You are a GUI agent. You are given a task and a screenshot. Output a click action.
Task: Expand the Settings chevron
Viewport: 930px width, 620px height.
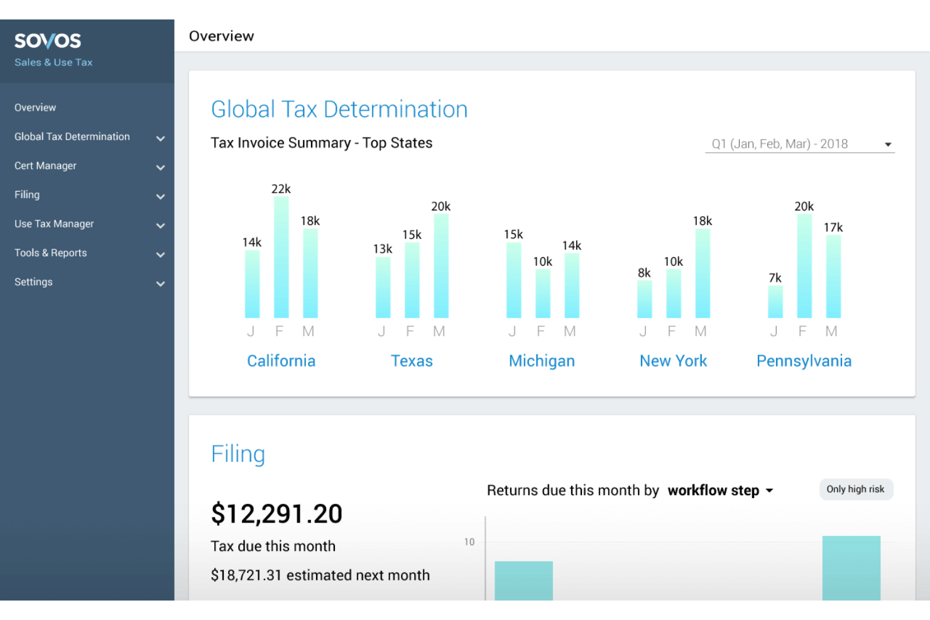pos(161,283)
